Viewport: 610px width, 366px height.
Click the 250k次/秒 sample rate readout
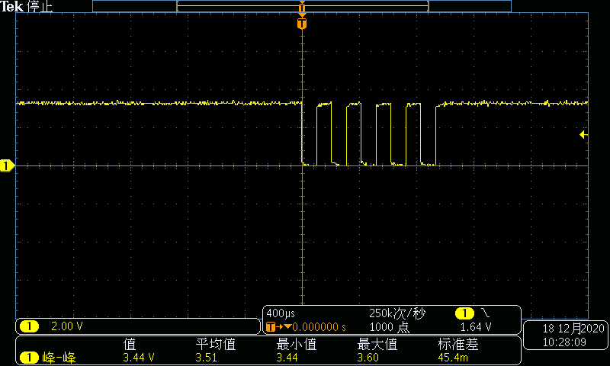(397, 313)
